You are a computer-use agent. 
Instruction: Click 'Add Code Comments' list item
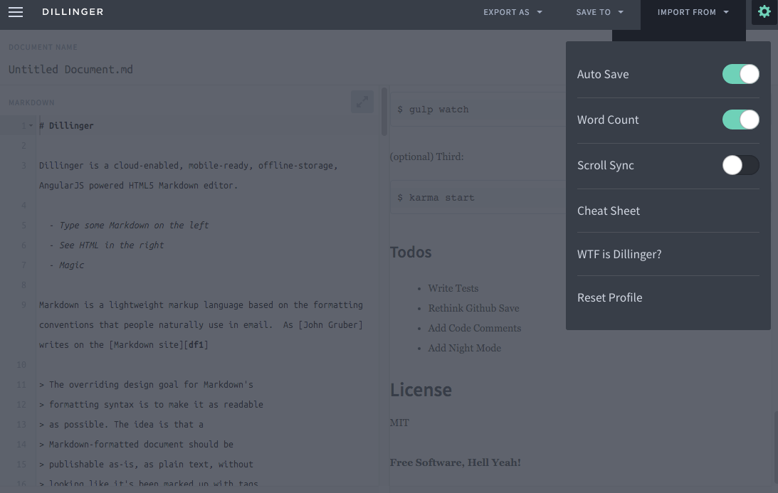click(x=474, y=328)
